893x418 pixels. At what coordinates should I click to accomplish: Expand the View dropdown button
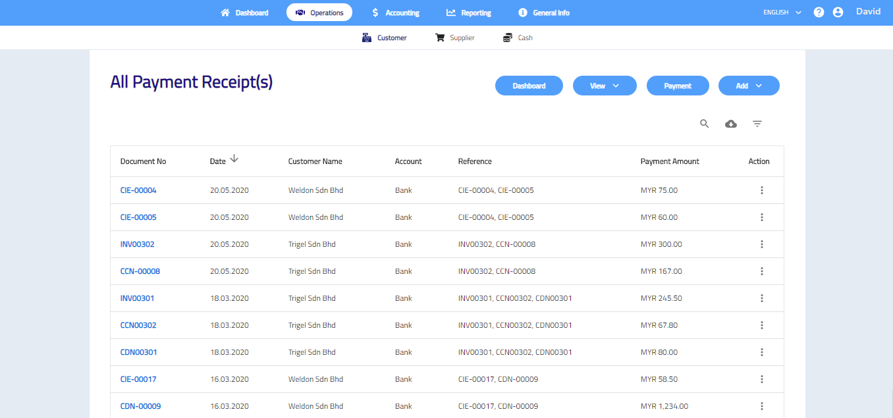point(604,86)
